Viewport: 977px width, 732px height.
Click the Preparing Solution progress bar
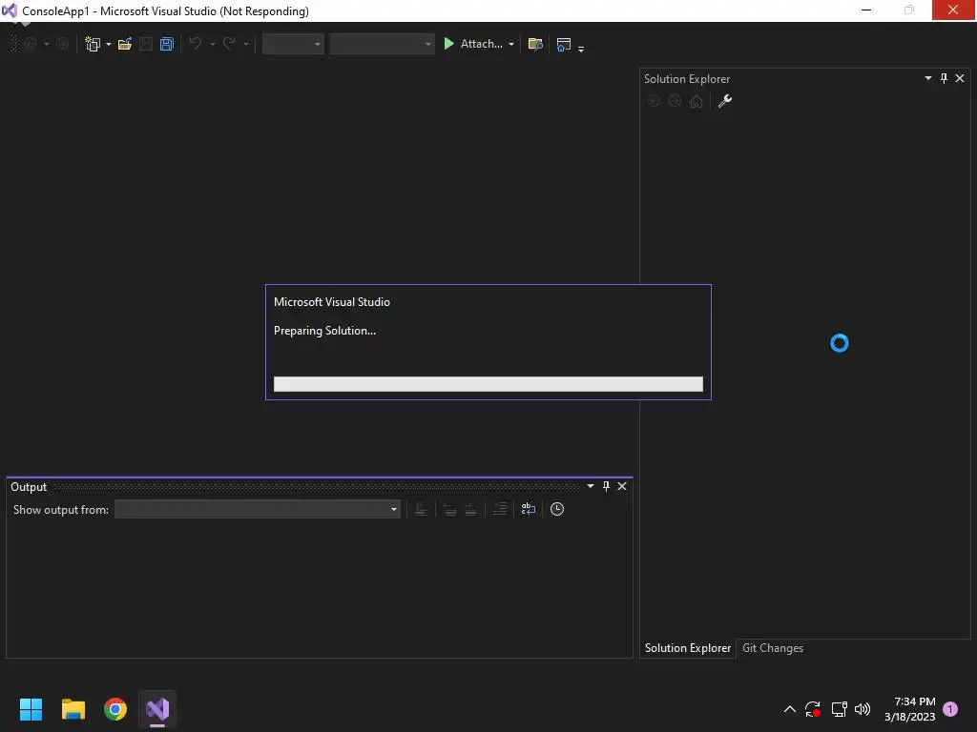(x=488, y=384)
